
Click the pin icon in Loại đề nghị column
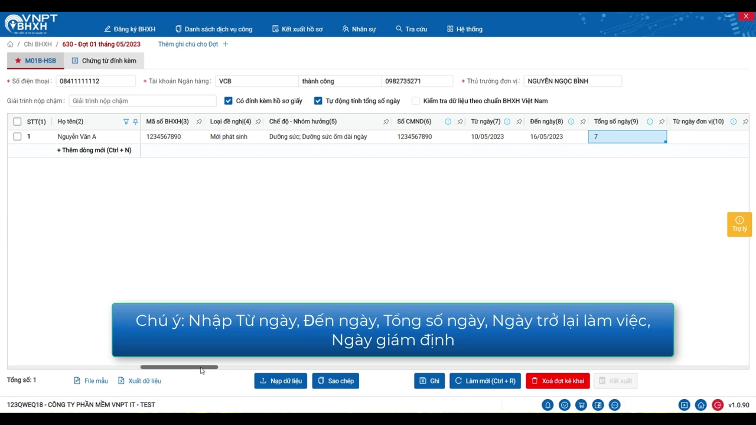coord(258,122)
